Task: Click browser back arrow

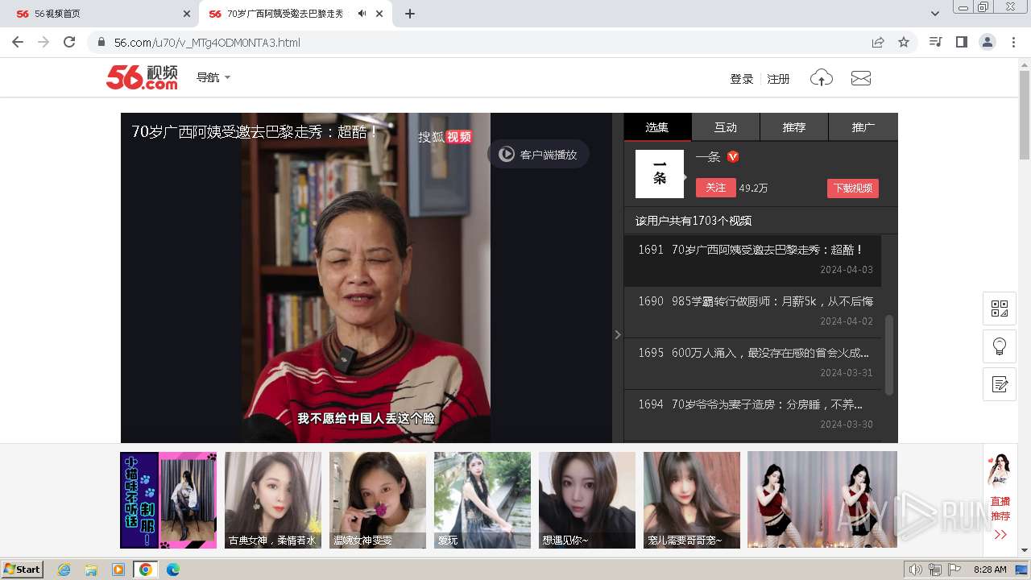Action: click(18, 42)
